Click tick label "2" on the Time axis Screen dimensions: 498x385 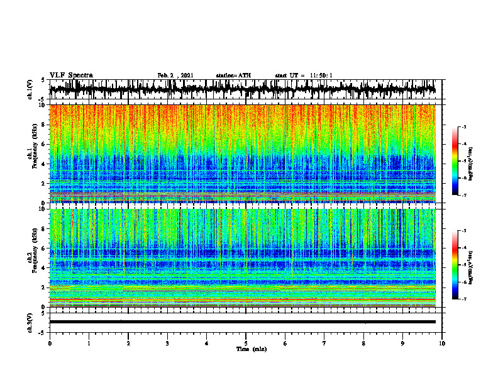128,343
